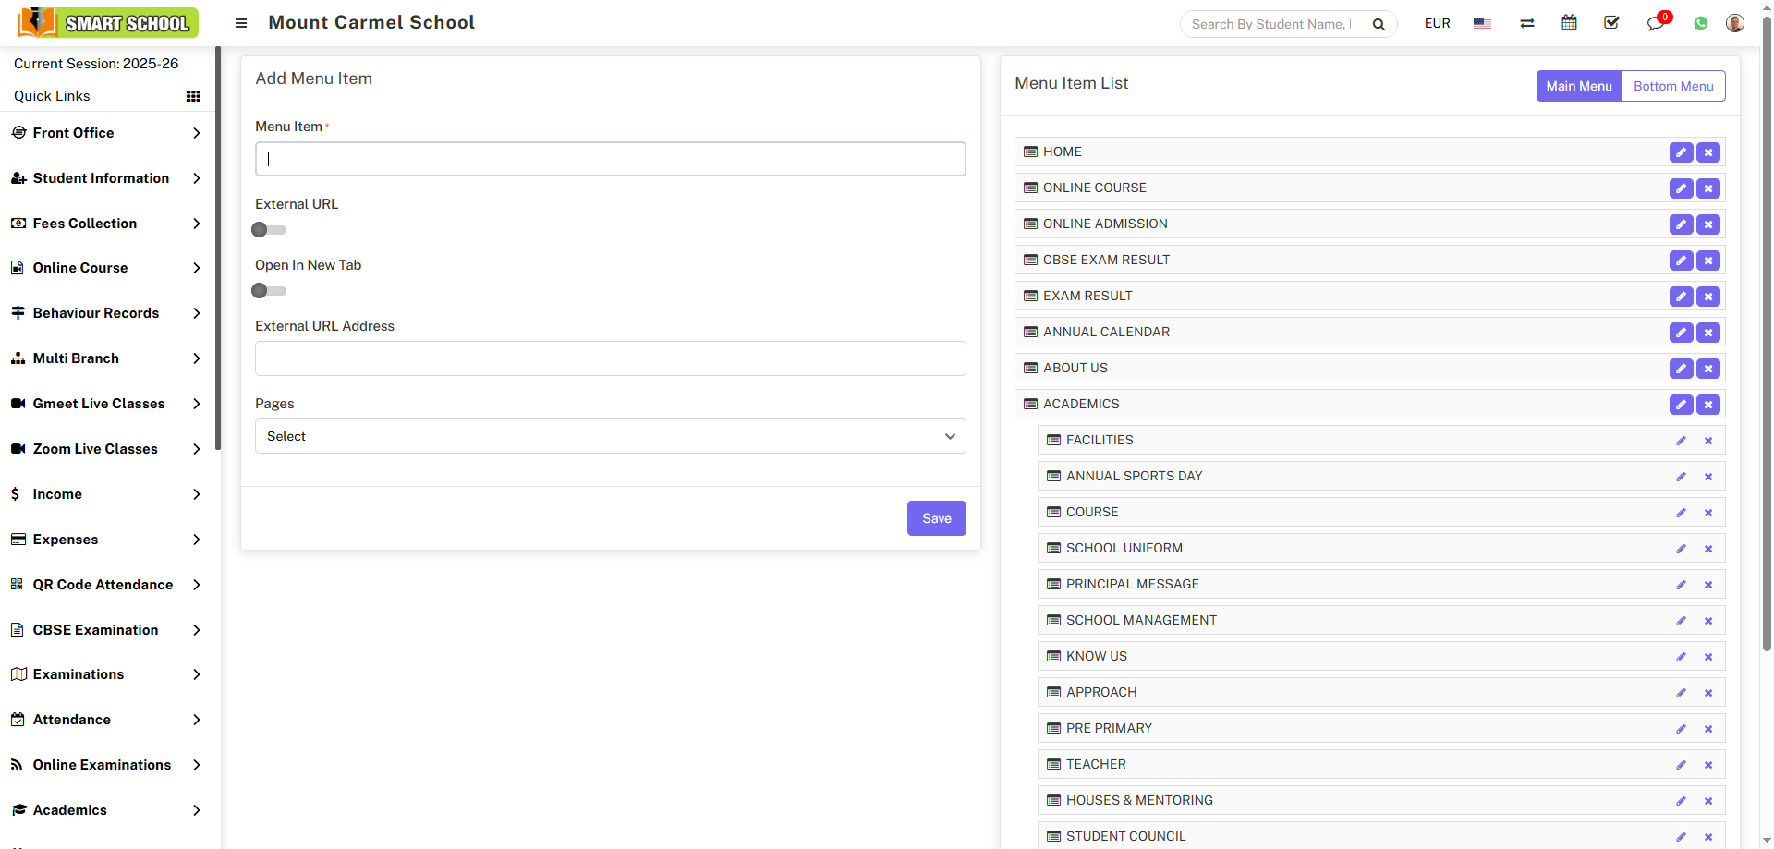
Task: Enable the External URL toggle
Action: (269, 230)
